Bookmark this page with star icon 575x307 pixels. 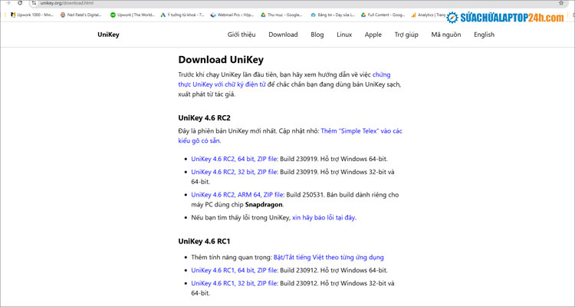tap(562, 4)
